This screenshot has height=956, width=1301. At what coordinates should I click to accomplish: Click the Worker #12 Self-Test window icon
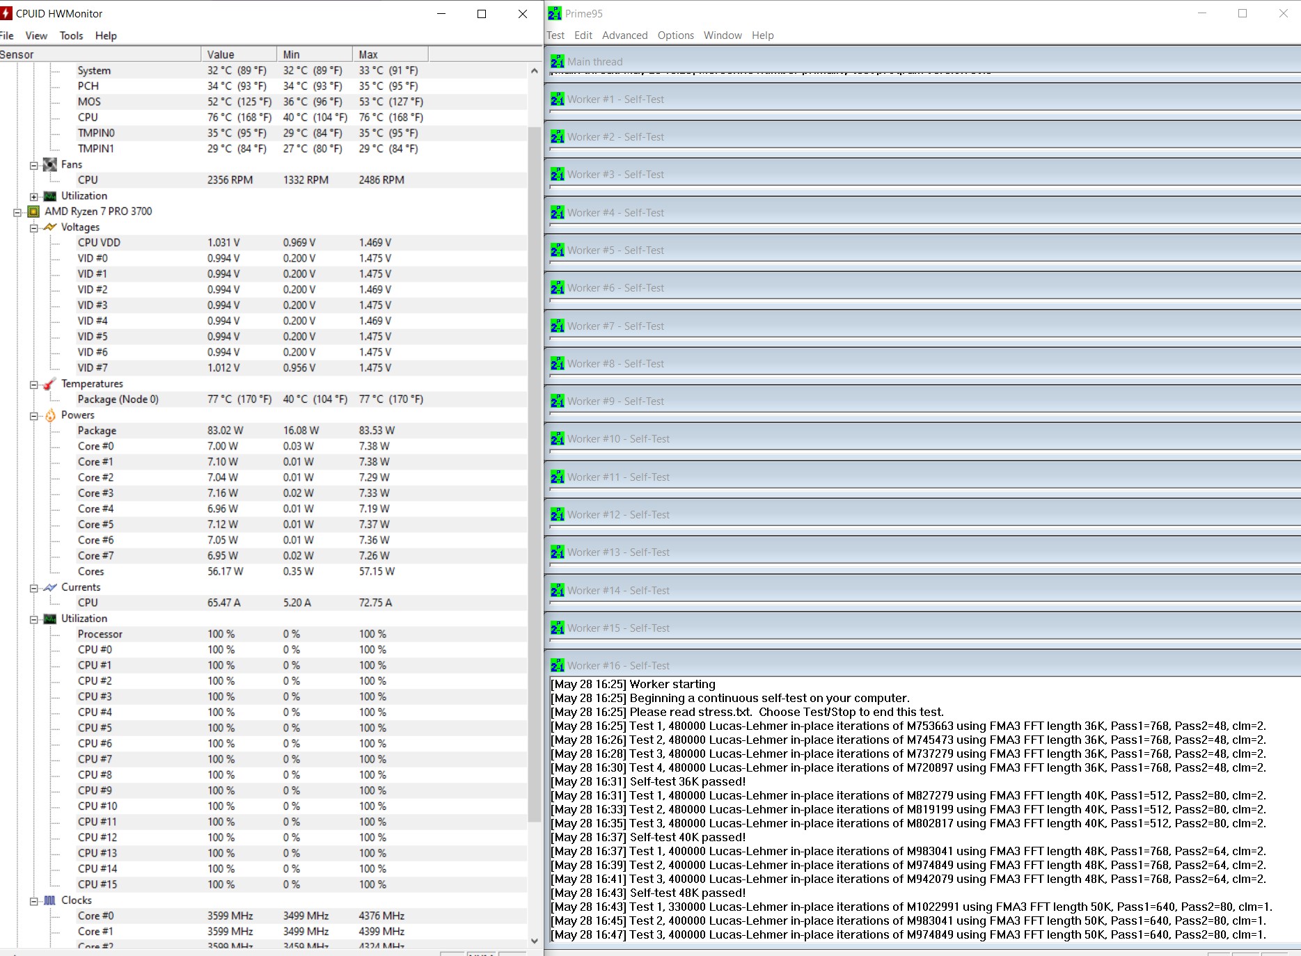click(x=558, y=514)
